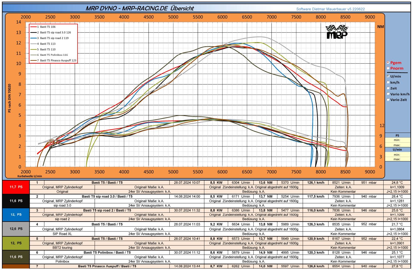
Task: Click the PS min input field
Action: click(397, 140)
